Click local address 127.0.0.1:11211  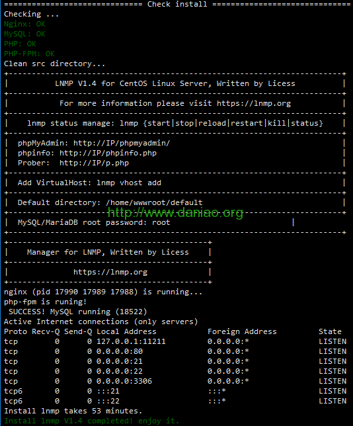coord(131,341)
